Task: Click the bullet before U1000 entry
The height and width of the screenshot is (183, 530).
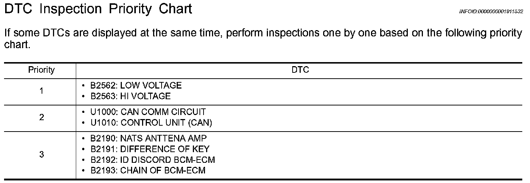Action: [x=84, y=112]
